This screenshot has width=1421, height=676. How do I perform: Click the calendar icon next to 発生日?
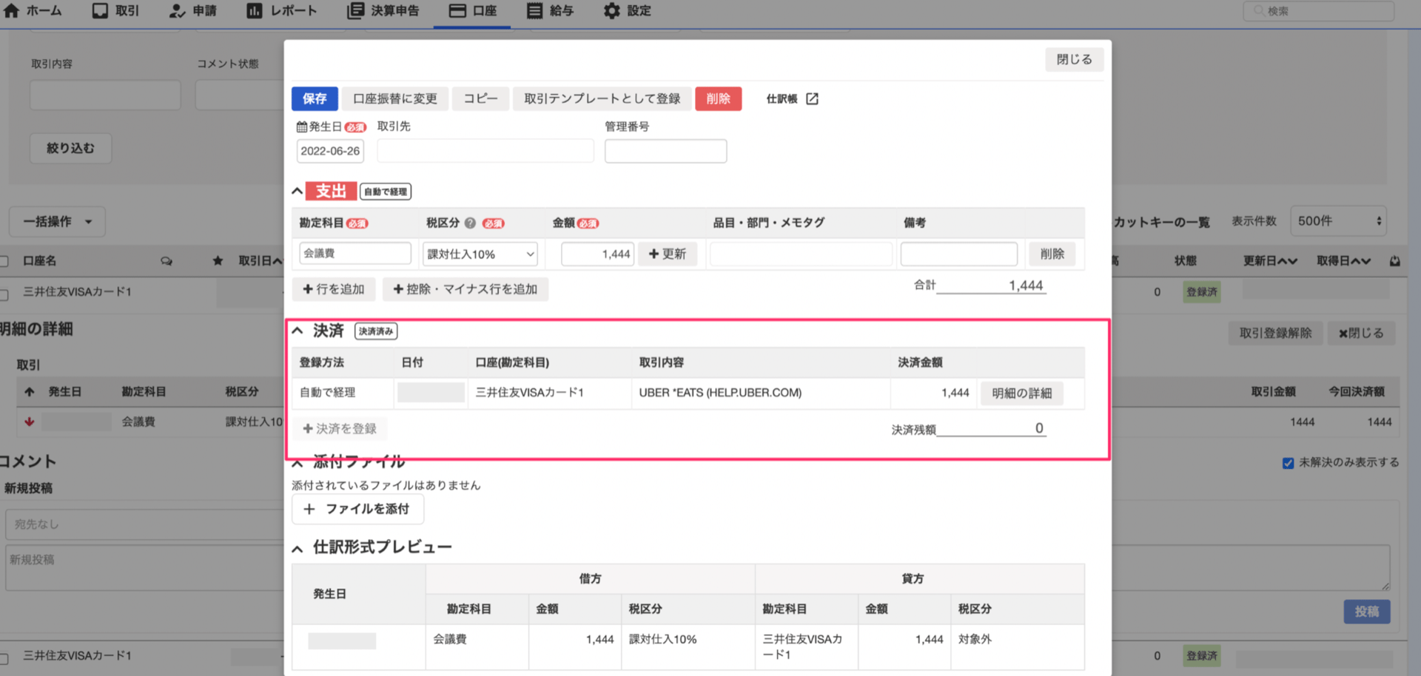[301, 127]
